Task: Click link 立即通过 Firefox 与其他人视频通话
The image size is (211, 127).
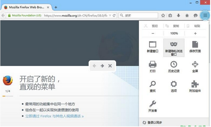Action: click(x=55, y=116)
